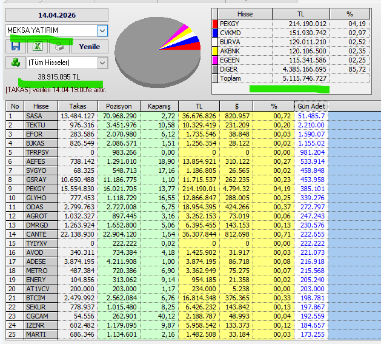Sort by the Gün Adet column header
Screen dimensions: 381x344
point(311,106)
